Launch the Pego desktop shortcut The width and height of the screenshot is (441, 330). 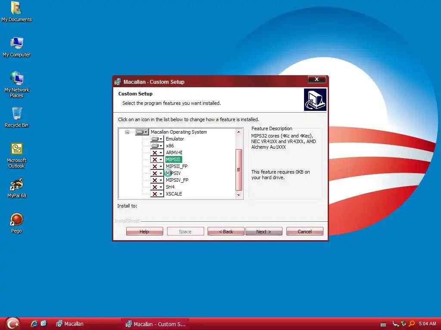(x=16, y=223)
